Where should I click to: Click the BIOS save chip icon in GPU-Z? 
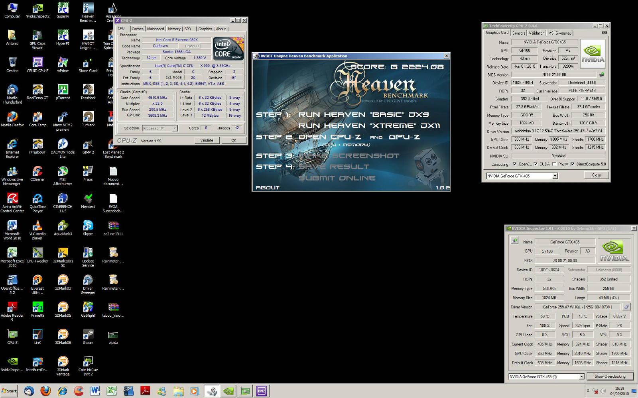click(x=602, y=75)
